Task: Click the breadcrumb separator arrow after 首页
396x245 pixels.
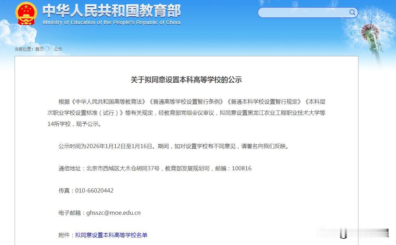Action: [x=48, y=49]
